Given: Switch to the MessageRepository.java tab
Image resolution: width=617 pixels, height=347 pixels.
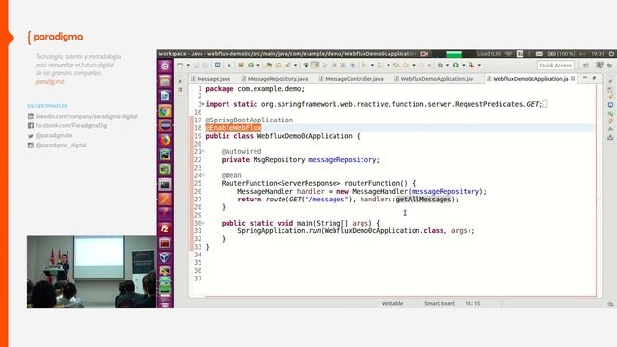Looking at the screenshot, I should click(275, 79).
